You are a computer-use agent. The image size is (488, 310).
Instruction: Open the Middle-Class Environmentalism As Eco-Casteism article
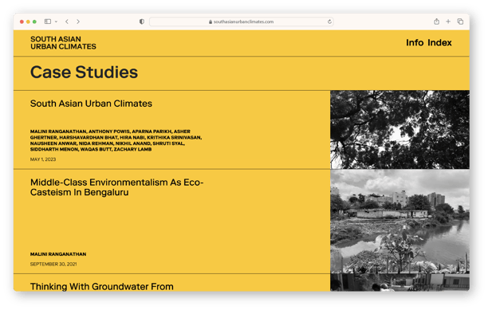(x=116, y=187)
